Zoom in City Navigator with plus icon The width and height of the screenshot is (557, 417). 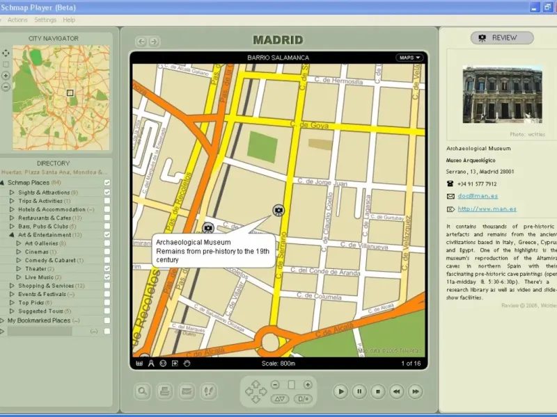(6, 75)
